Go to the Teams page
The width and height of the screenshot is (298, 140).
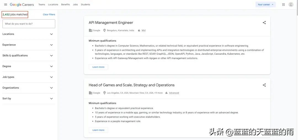[42, 5]
